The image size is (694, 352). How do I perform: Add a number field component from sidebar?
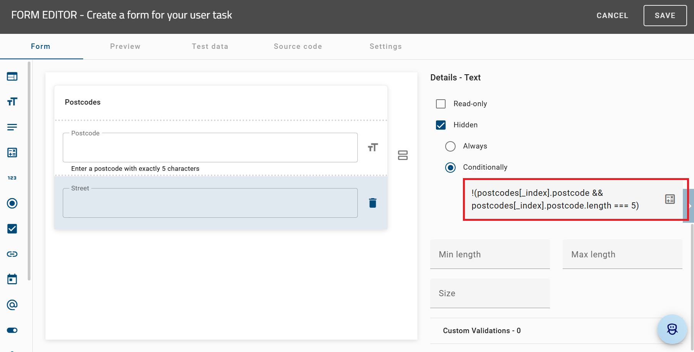click(12, 178)
